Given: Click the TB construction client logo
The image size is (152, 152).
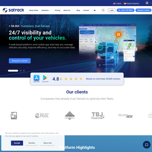Looking at the screenshot, I should (14, 116).
